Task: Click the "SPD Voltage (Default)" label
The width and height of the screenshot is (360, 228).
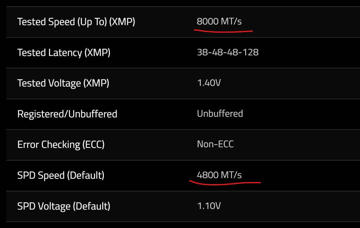Action: pyautogui.click(x=64, y=206)
